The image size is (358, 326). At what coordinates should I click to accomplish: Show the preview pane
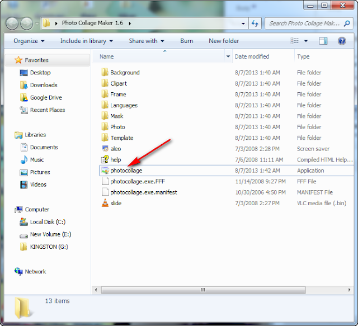[x=323, y=41]
